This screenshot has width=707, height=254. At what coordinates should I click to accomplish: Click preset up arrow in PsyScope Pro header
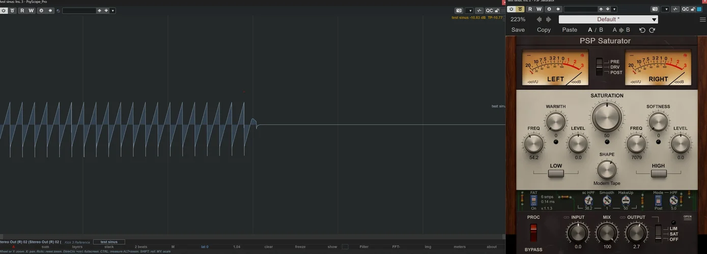(x=99, y=11)
